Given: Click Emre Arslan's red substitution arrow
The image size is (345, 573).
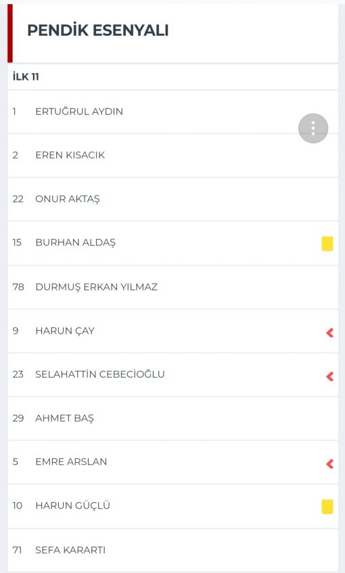Looking at the screenshot, I should [329, 464].
